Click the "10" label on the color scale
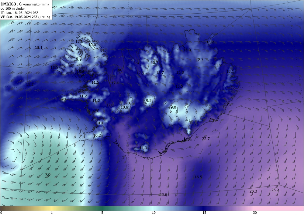This screenshot has width=304, height=215. pyautogui.click(x=154, y=213)
